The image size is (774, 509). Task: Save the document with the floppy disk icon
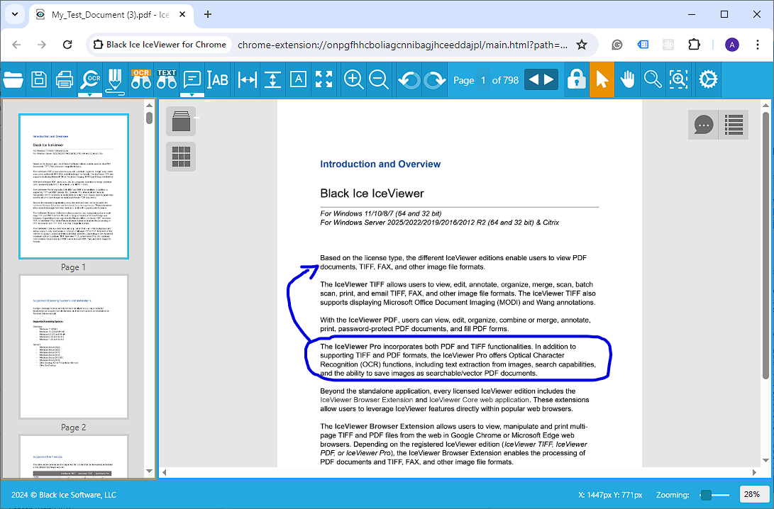click(x=39, y=79)
